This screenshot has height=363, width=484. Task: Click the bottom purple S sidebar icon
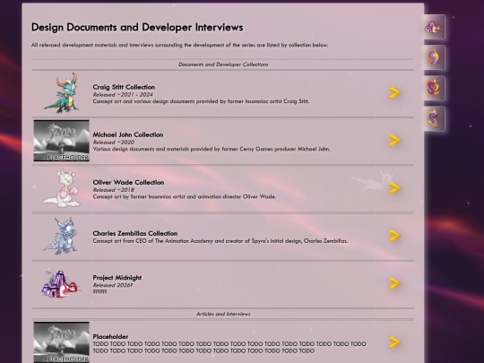[x=434, y=118]
